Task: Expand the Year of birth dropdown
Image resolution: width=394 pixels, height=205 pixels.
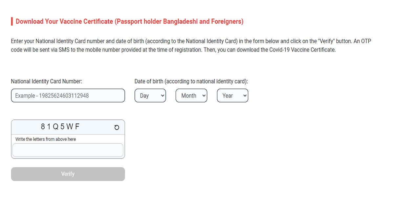Action: pyautogui.click(x=232, y=95)
